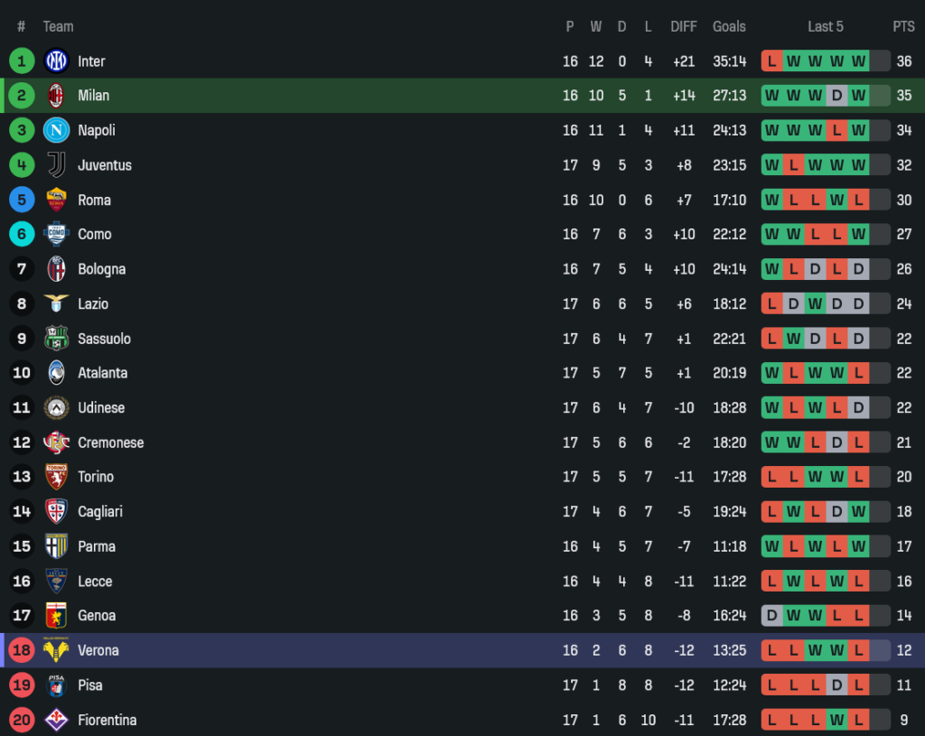Select the Napoli club logo
This screenshot has width=925, height=736.
[x=56, y=130]
